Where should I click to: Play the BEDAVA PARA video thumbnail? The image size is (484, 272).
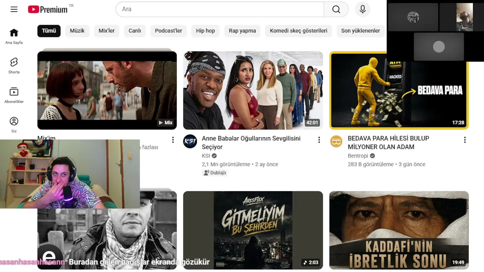399,90
